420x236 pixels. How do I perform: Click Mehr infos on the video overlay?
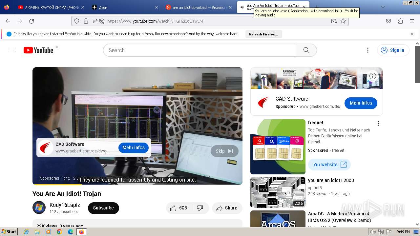(x=134, y=147)
